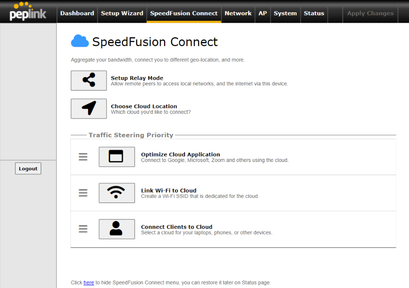This screenshot has height=288, width=409.
Task: Click 'Allow remote peers to access' description
Action: tap(199, 84)
